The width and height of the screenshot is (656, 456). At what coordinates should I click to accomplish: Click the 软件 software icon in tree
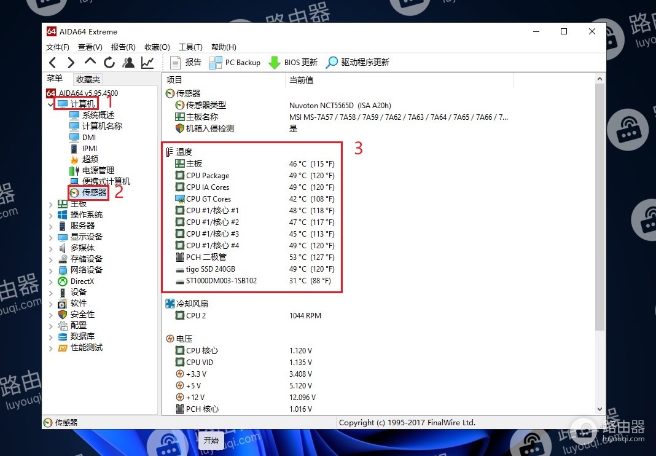(62, 304)
